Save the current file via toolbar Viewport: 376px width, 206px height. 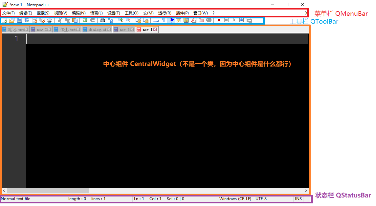pyautogui.click(x=19, y=21)
